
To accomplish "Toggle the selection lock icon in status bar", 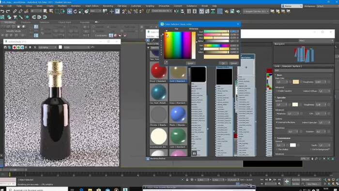I will pos(187,180).
